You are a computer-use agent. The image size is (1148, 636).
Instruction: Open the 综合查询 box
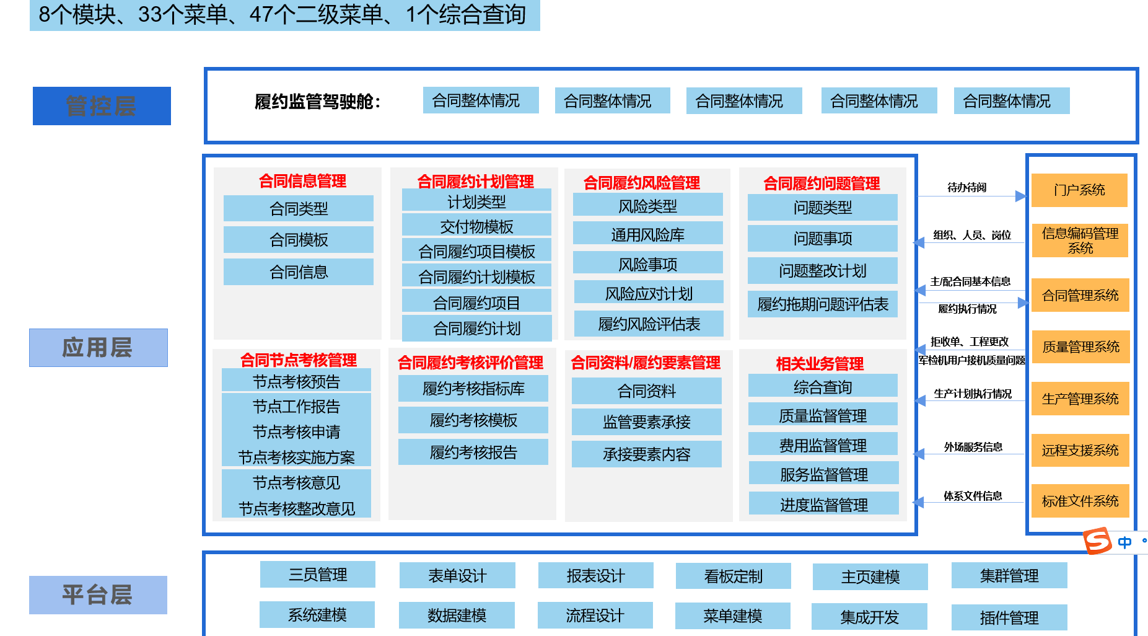(823, 386)
